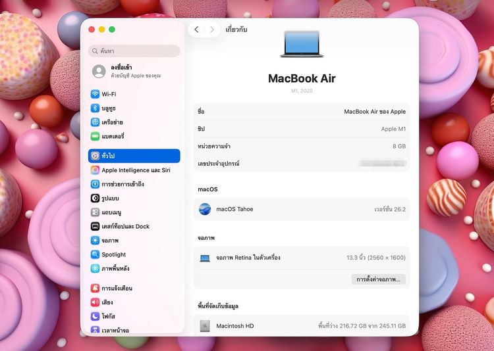
Task: Close the settings window with red button
Action: [92, 30]
